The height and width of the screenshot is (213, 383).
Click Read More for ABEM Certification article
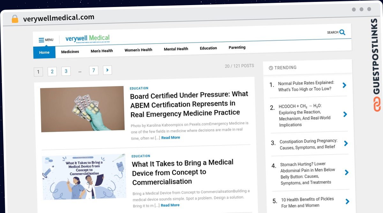[170, 138]
